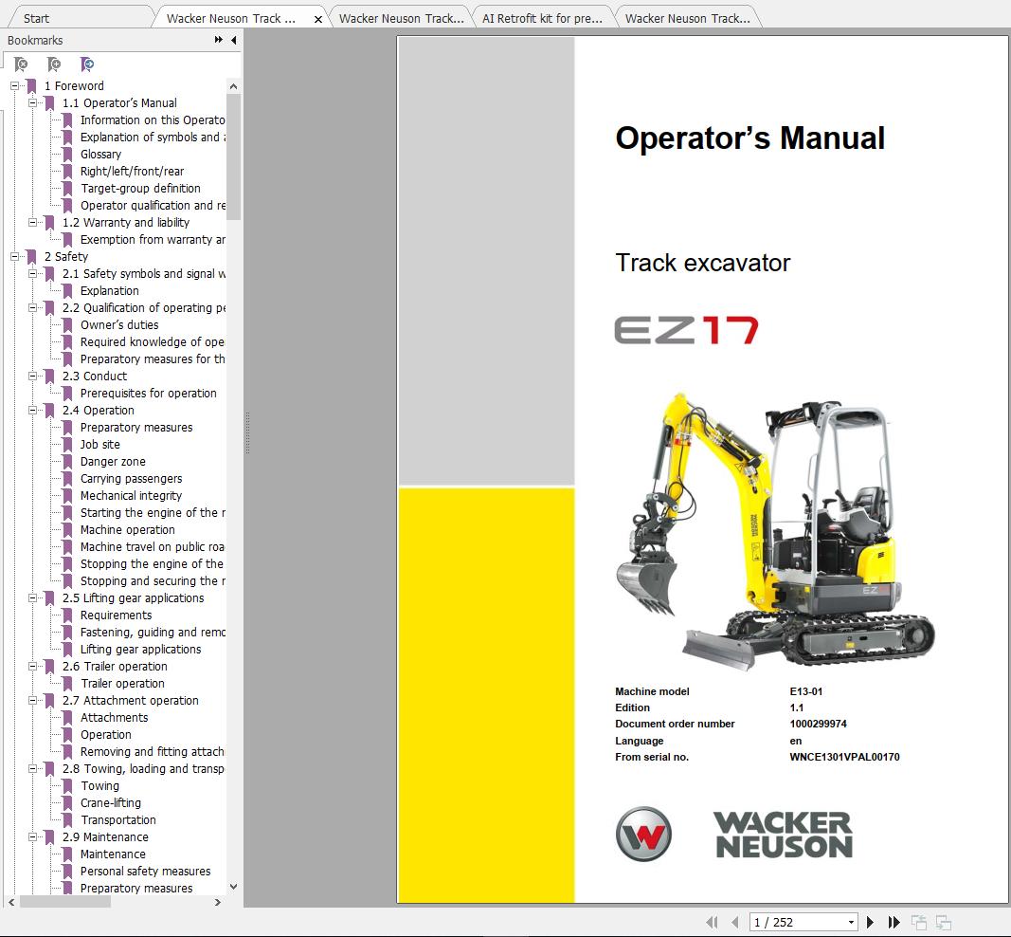1011x937 pixels.
Task: Open the Machine operation bookmark
Action: point(128,530)
